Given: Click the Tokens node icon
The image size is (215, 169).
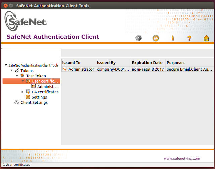Looking at the screenshot, I should pyautogui.click(x=17, y=71).
